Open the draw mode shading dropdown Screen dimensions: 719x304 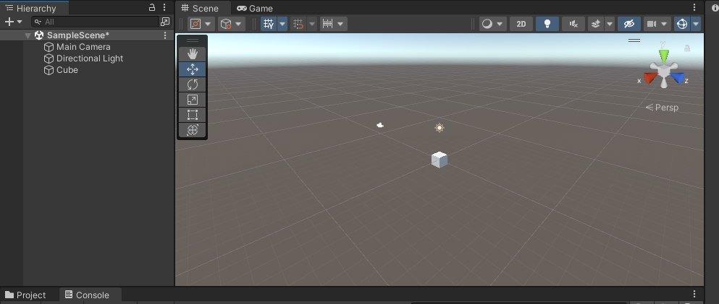pos(492,24)
